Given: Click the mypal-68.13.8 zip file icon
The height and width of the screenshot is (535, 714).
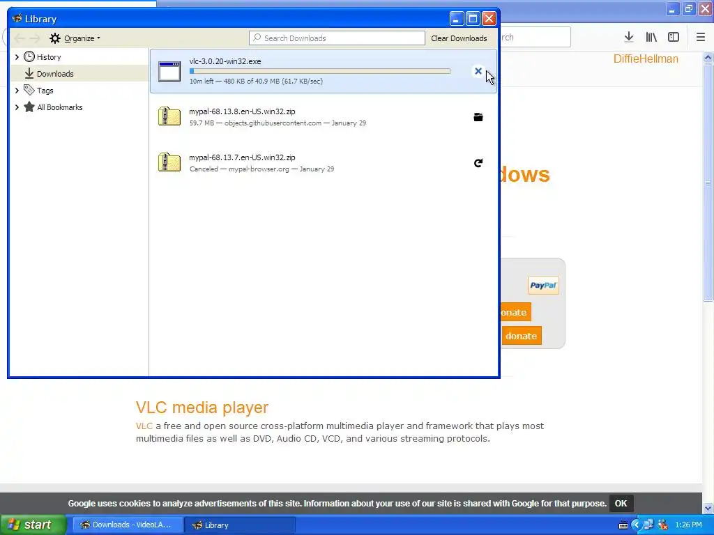Looking at the screenshot, I should click(x=169, y=116).
